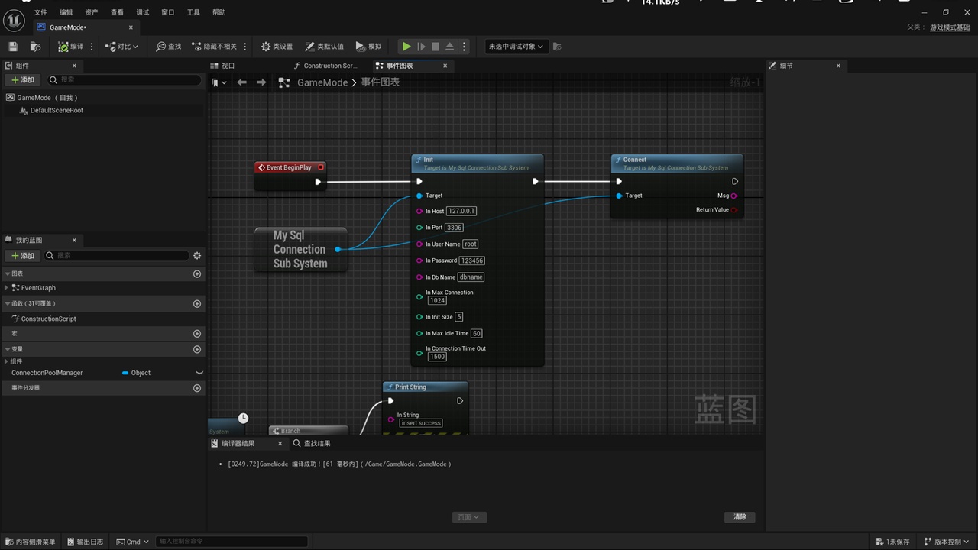Open 类设置 class settings
Image resolution: width=978 pixels, height=550 pixels.
[x=277, y=47]
